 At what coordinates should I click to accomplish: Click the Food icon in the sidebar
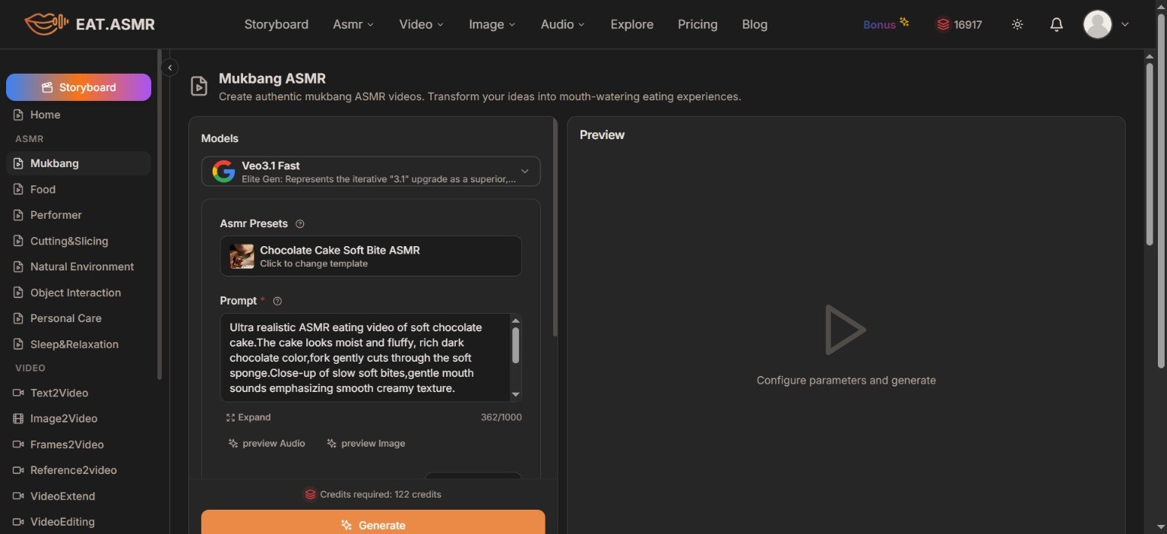pos(18,189)
